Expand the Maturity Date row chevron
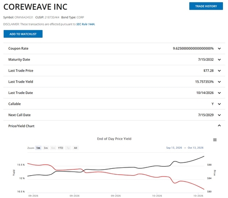Screen dimensions: 228x198 (219, 60)
